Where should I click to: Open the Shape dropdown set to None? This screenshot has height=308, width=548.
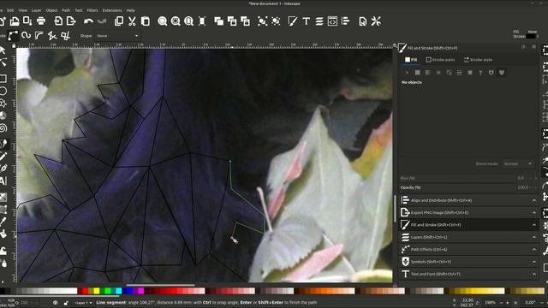pyautogui.click(x=117, y=36)
